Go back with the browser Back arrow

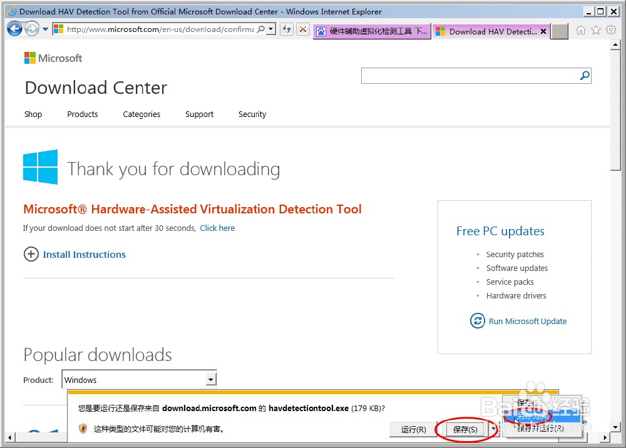click(x=15, y=29)
